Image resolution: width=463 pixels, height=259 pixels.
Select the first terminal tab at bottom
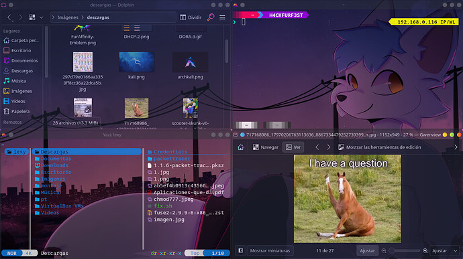click(x=246, y=125)
